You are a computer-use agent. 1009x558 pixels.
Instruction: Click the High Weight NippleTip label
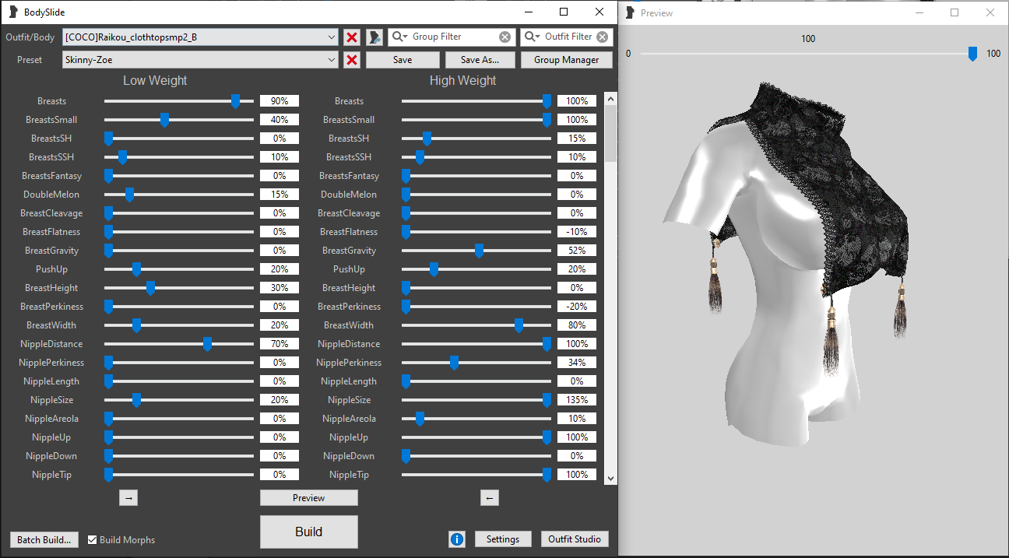[x=349, y=475]
